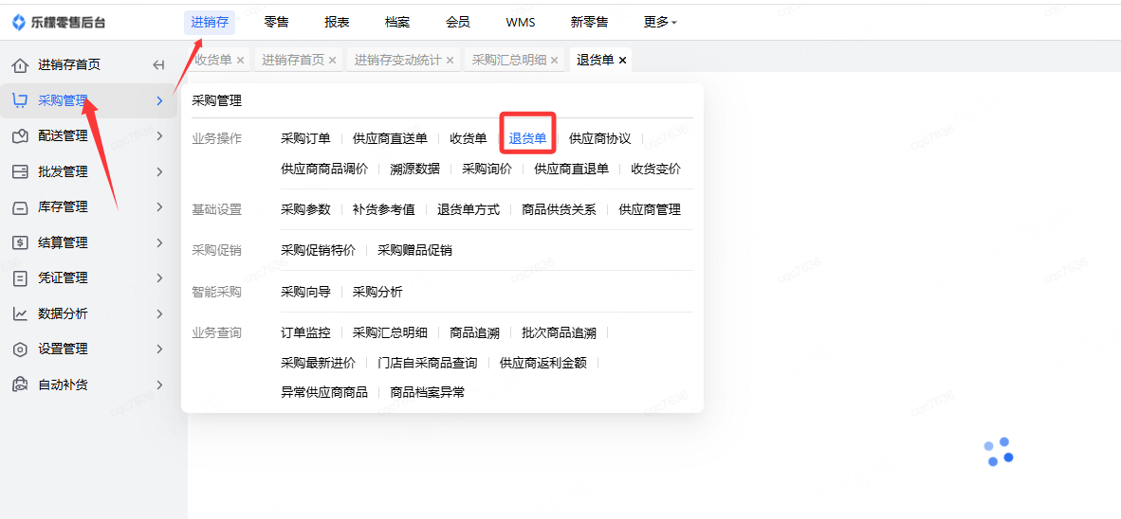Click the home icon beside 进销存首页
This screenshot has width=1121, height=519.
tap(21, 65)
